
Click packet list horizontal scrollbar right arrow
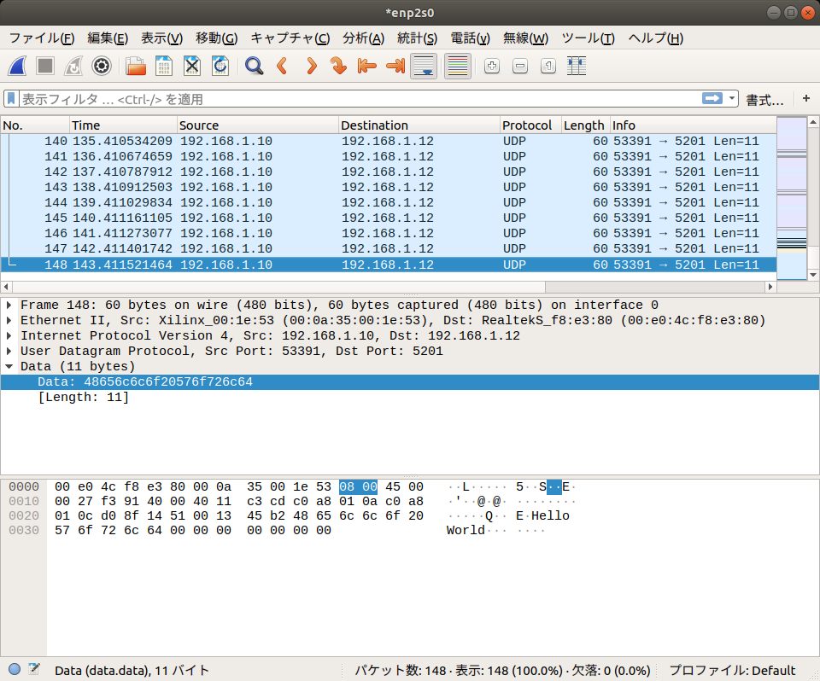pos(770,287)
